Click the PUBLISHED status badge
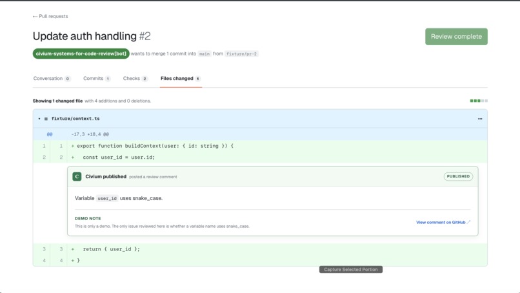520x293 pixels. point(458,177)
